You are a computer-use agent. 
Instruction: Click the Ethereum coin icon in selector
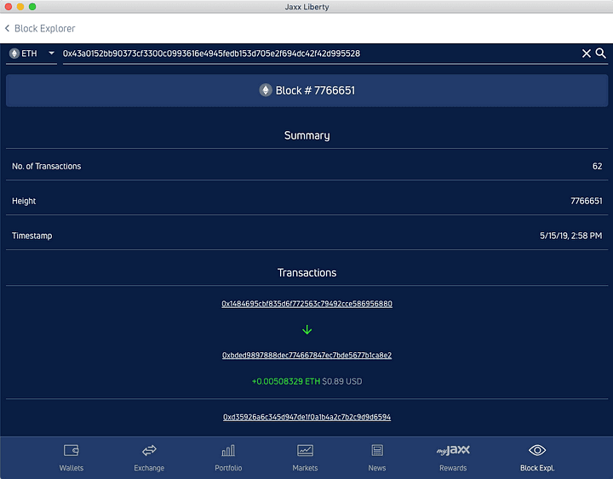tap(14, 54)
